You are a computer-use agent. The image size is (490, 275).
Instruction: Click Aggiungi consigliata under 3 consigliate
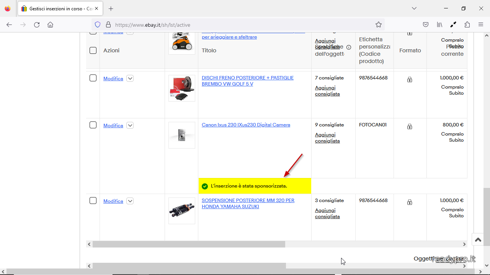tap(327, 214)
